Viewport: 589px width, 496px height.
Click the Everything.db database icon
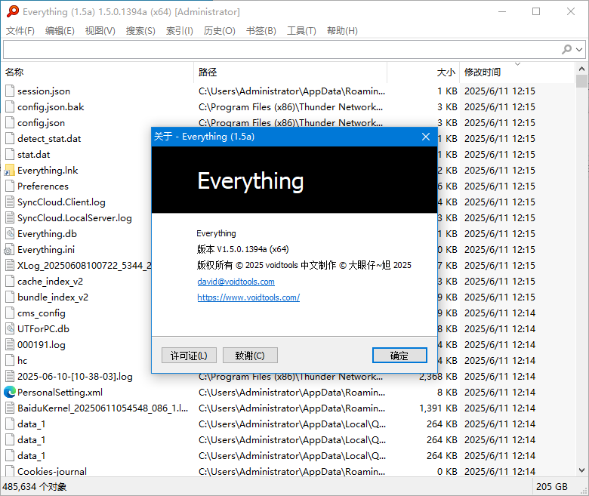click(x=10, y=233)
